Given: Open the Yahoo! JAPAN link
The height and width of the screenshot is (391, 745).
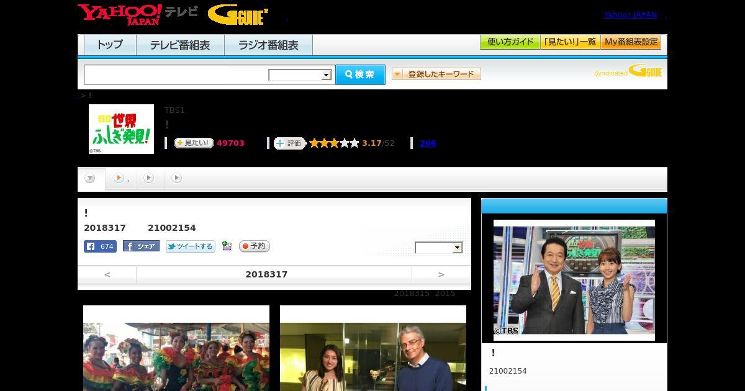Looking at the screenshot, I should [x=630, y=14].
